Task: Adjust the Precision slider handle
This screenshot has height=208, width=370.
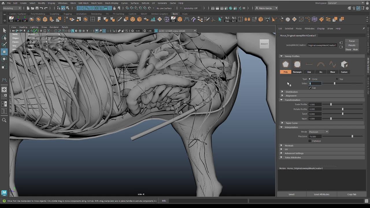Action: 352,136
